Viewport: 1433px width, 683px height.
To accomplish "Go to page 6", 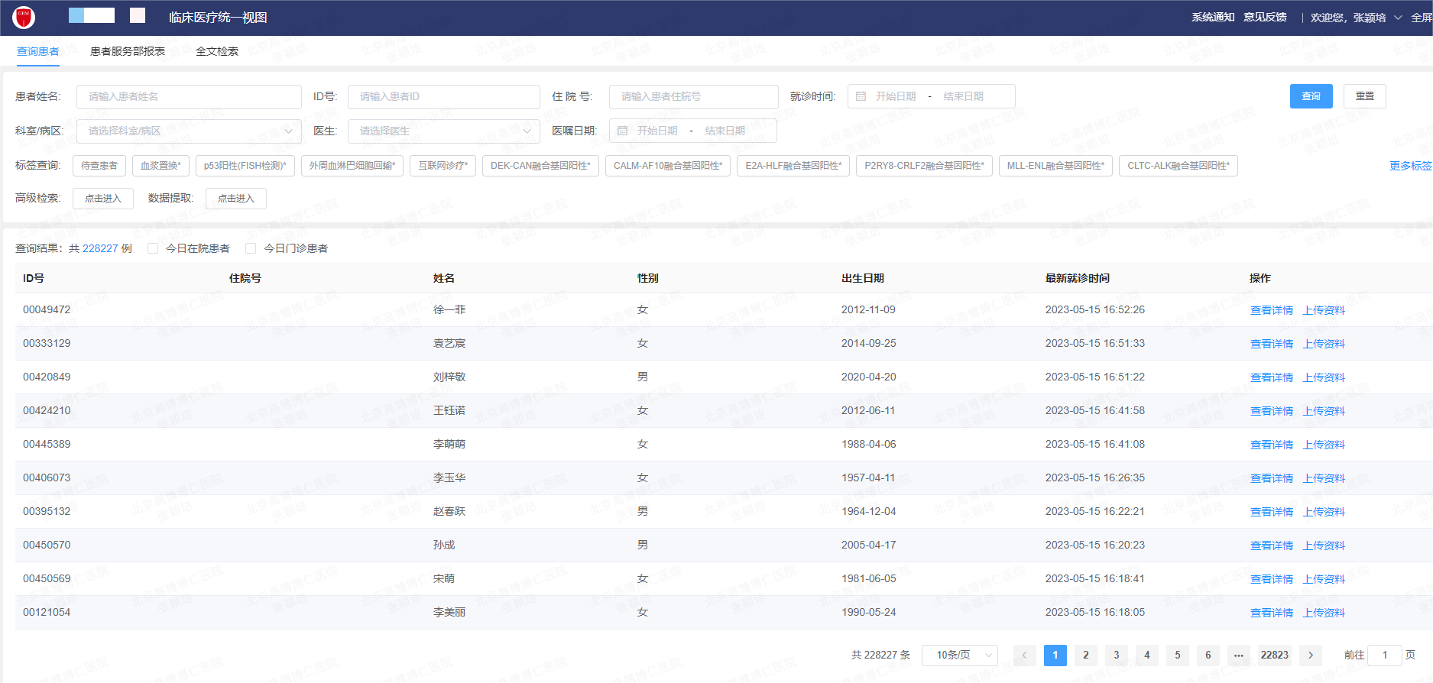I will coord(1208,655).
